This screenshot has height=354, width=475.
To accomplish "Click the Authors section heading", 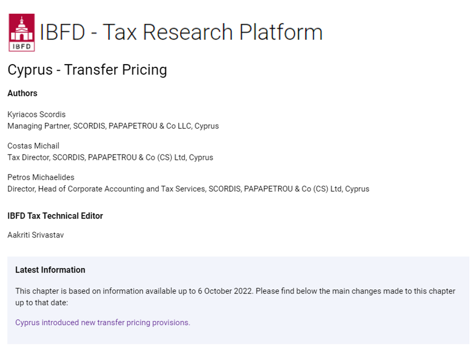I will point(23,93).
